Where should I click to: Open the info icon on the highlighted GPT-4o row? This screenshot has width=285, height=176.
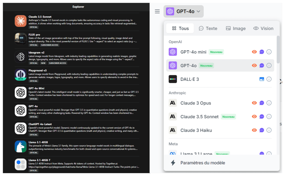point(269,65)
